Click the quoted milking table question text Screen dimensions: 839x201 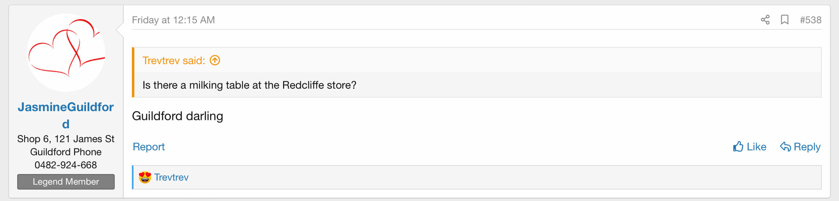pyautogui.click(x=249, y=85)
